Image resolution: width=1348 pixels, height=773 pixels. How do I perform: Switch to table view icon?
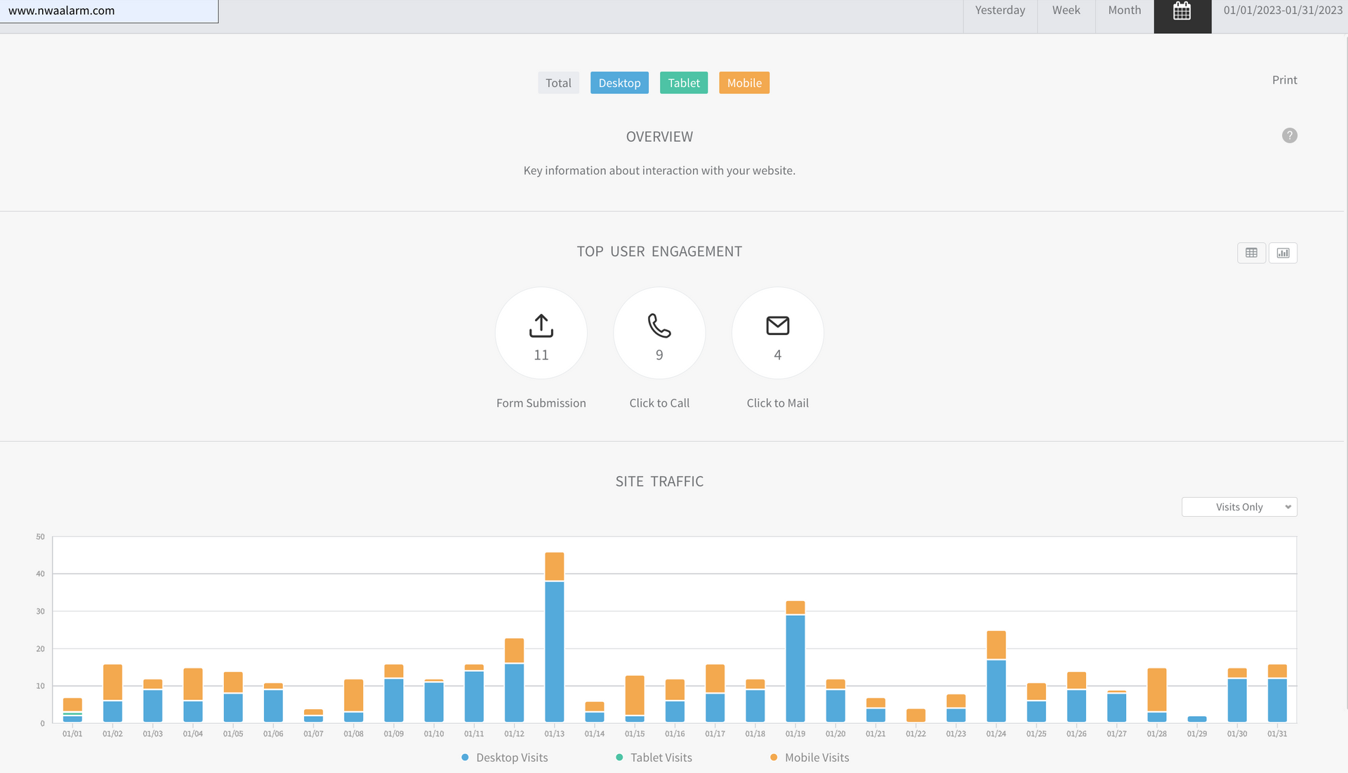tap(1251, 253)
